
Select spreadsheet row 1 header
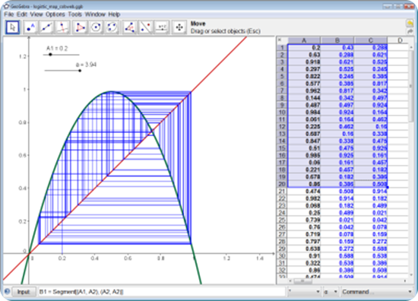282,48
